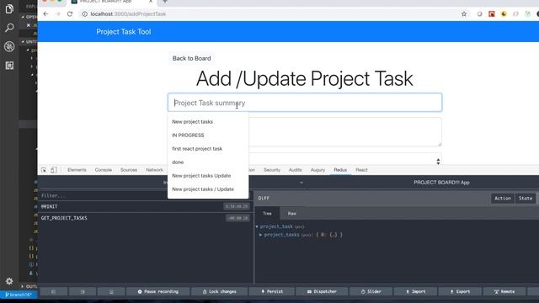Open the Console DevTools tab

[x=104, y=170]
